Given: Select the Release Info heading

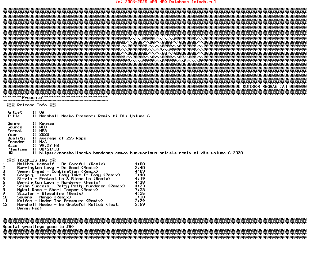Looking at the screenshot, I should point(32,105).
